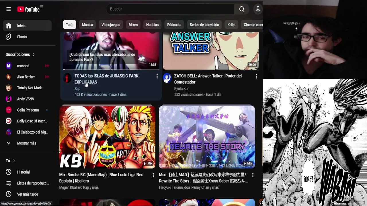The height and width of the screenshot is (206, 367).
Task: Click Alan Becker live indicator icon
Action: 47,77
